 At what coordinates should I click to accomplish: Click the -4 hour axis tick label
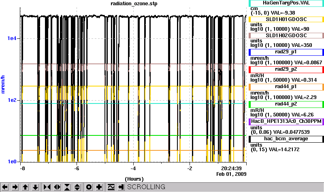[133, 168]
